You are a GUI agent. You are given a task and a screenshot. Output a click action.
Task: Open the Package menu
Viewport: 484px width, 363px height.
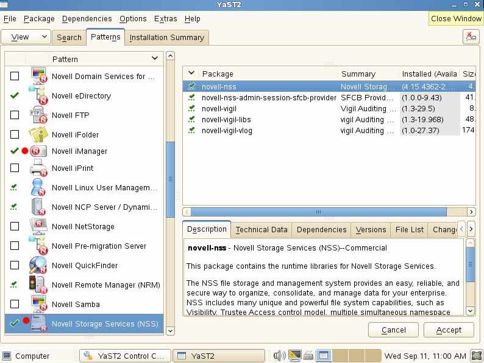click(x=39, y=19)
